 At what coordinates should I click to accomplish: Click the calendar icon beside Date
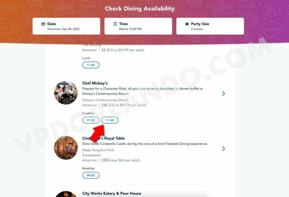[x=43, y=24]
